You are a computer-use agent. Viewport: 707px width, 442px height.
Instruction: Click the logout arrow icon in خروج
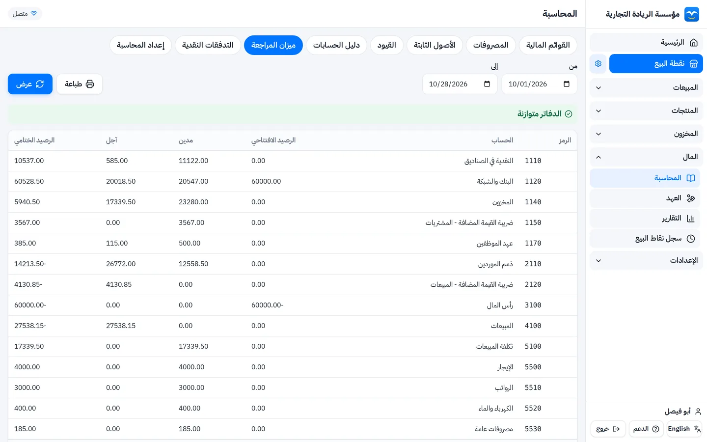pos(616,429)
